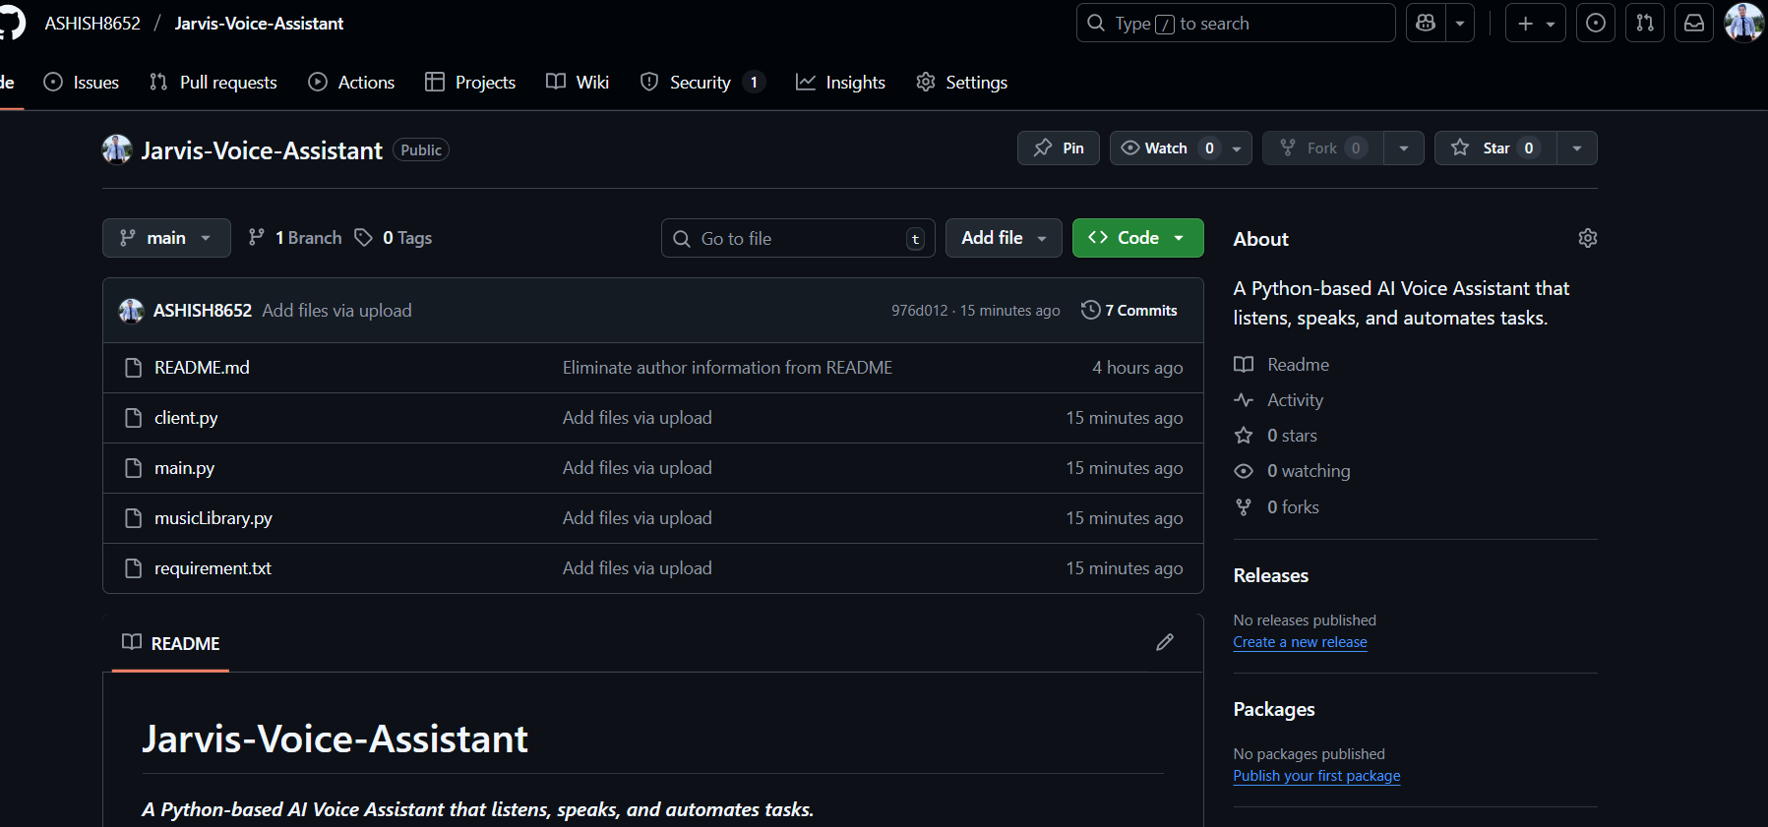The image size is (1768, 827).
Task: Click 'Publish your first package' link
Action: 1316,776
